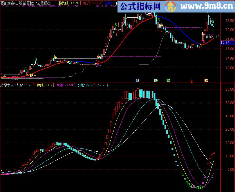Screen dimensions: 235x192
Task: Click the stock title 西部建设(日线.前复权)
Action: click(x=17, y=3)
